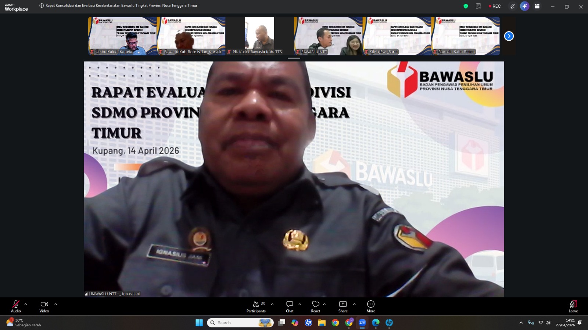Leave the Zoom meeting
Image resolution: width=588 pixels, height=330 pixels.
coord(573,306)
